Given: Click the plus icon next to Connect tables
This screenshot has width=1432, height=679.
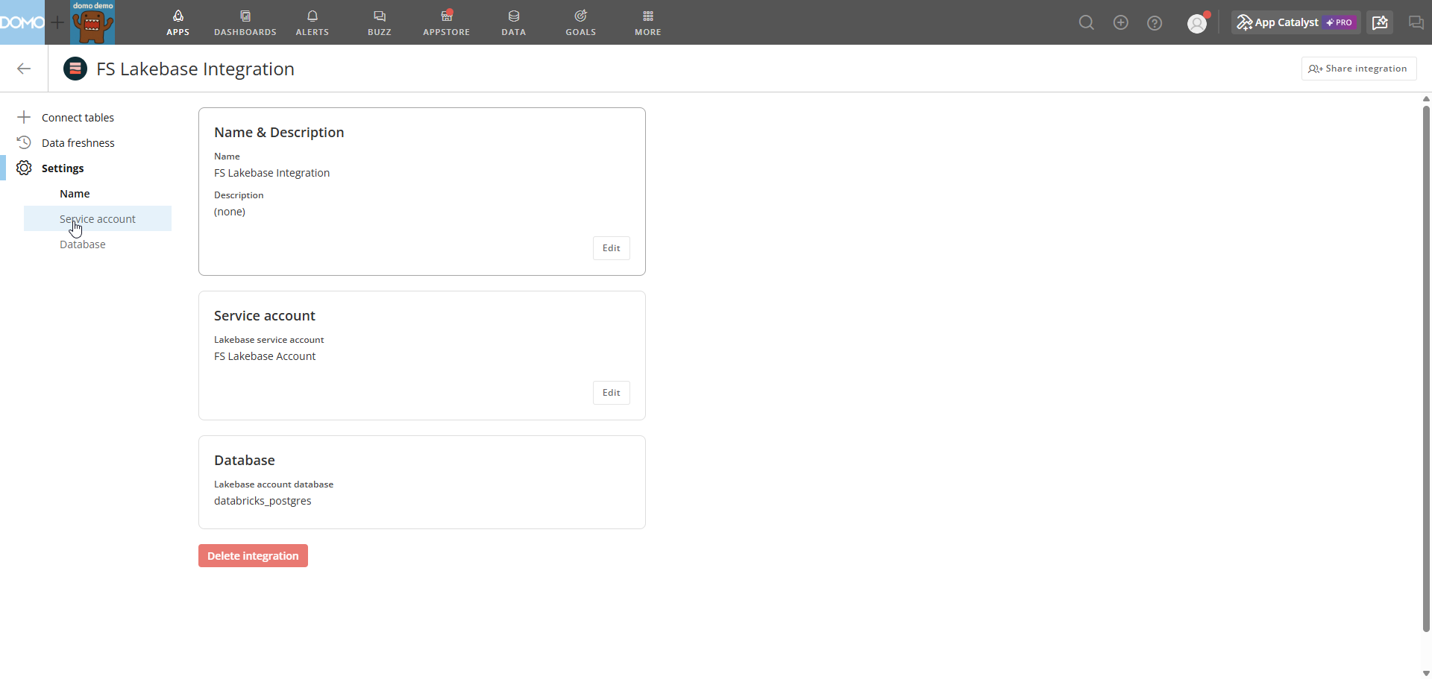Looking at the screenshot, I should pos(24,117).
